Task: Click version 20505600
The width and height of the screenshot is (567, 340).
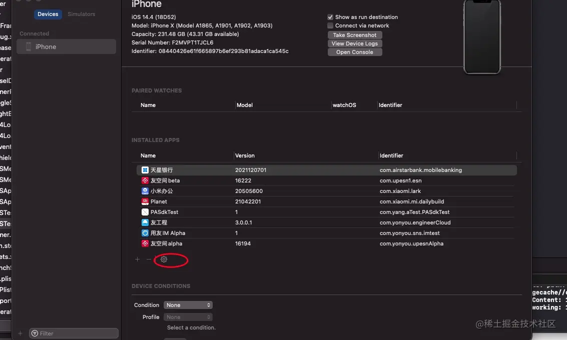Action: (249, 191)
